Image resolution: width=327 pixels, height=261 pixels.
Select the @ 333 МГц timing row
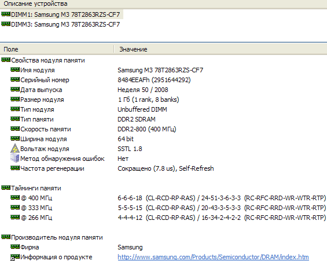163,208
